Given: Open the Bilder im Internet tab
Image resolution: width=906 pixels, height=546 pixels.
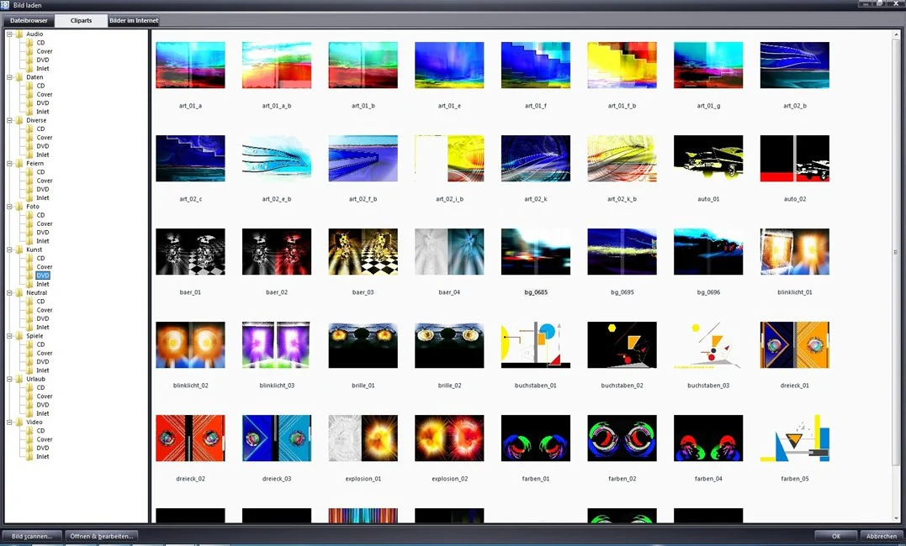Looking at the screenshot, I should (x=134, y=21).
